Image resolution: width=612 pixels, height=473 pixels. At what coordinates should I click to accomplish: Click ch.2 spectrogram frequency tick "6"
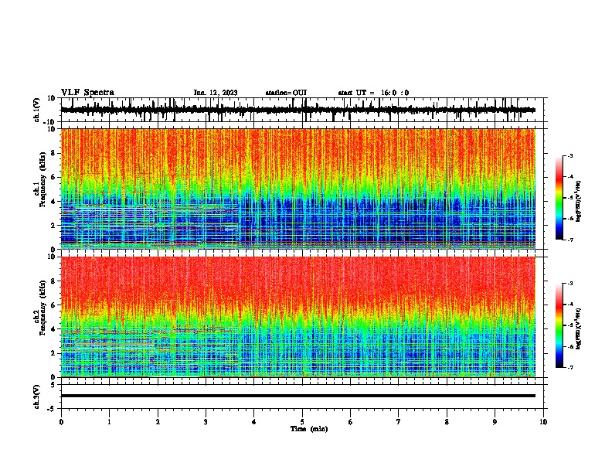(x=54, y=305)
